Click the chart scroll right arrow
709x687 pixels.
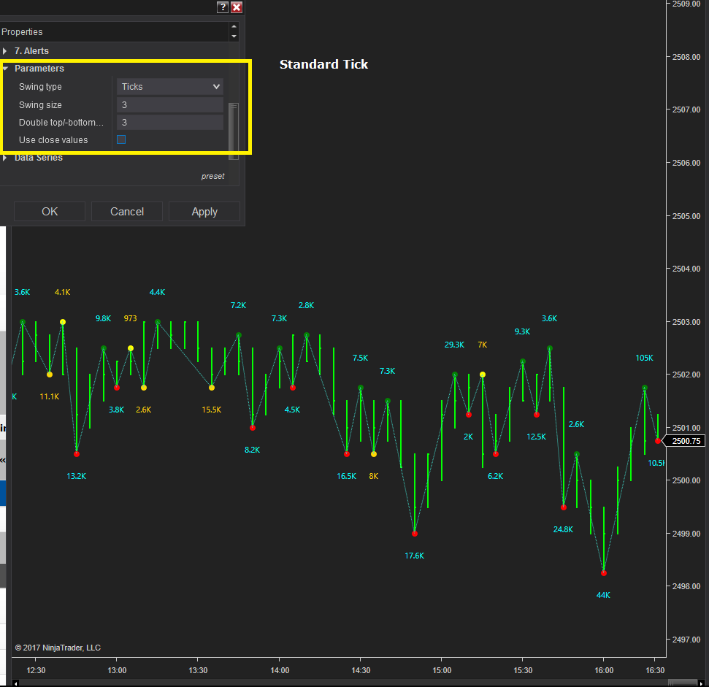(701, 683)
